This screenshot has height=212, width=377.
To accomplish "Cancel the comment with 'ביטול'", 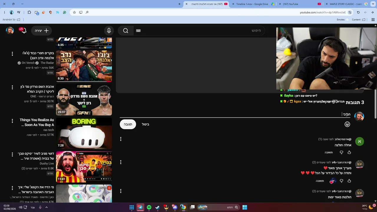I will (x=145, y=124).
